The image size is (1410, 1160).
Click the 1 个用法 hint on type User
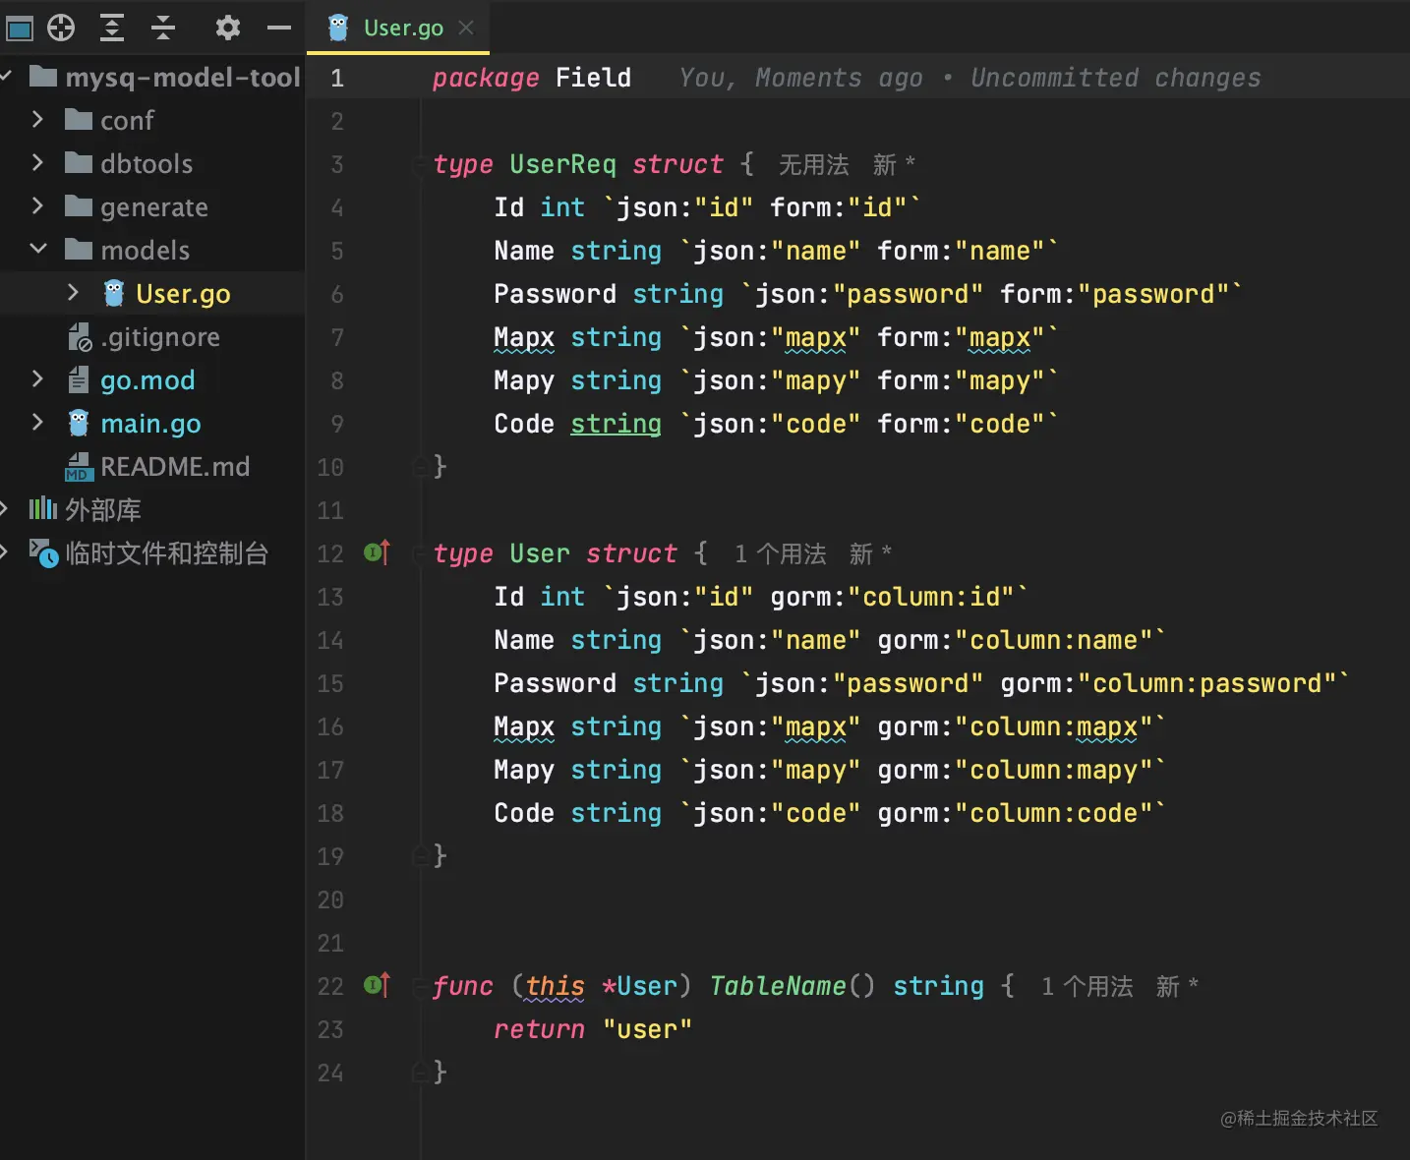[781, 553]
